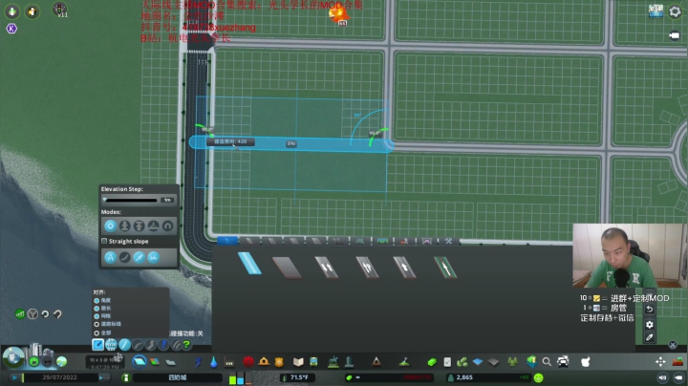
Task: Open the Roads build menu icon
Action: (x=140, y=362)
